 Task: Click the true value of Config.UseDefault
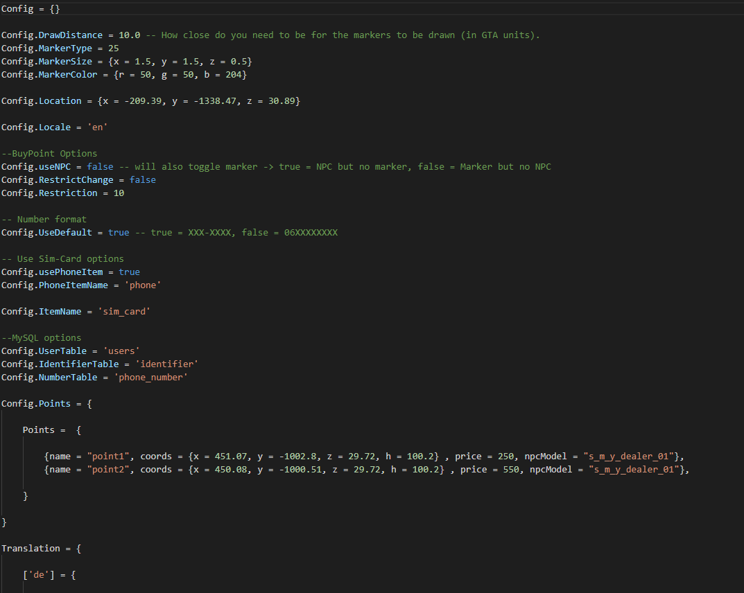click(x=119, y=233)
